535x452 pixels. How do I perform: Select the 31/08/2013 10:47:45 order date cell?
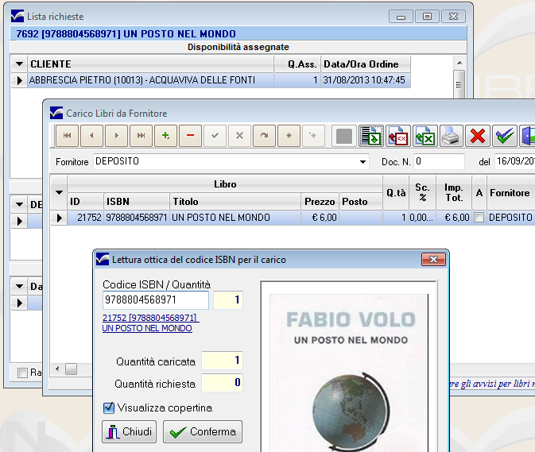pos(366,80)
